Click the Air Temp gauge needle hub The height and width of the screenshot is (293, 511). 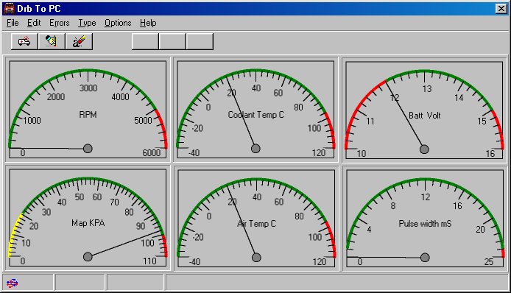256,258
